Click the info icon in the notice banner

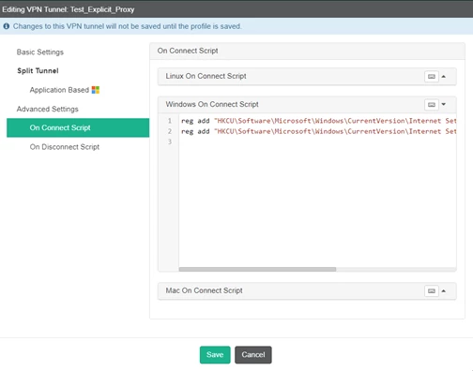click(x=7, y=26)
